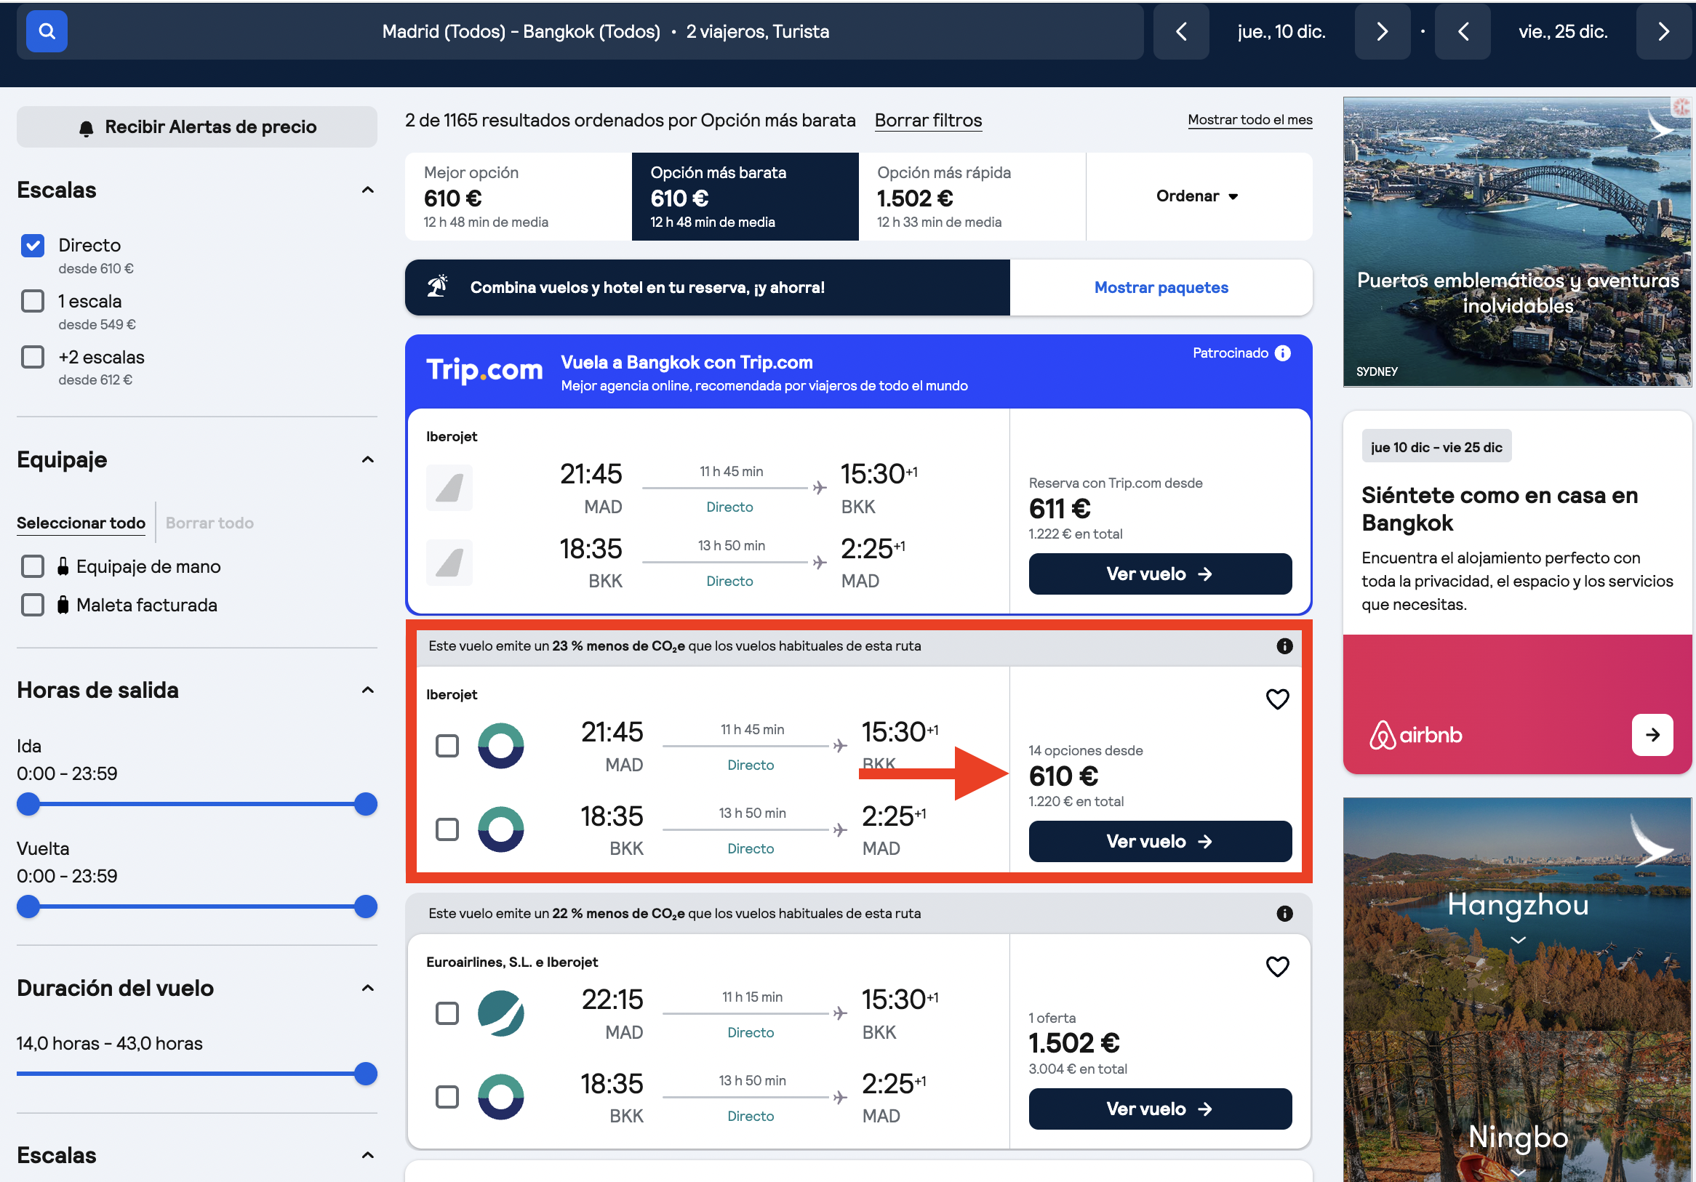Open the Ordenar sort dropdown
Viewport: 1696px width, 1182px height.
pos(1198,196)
